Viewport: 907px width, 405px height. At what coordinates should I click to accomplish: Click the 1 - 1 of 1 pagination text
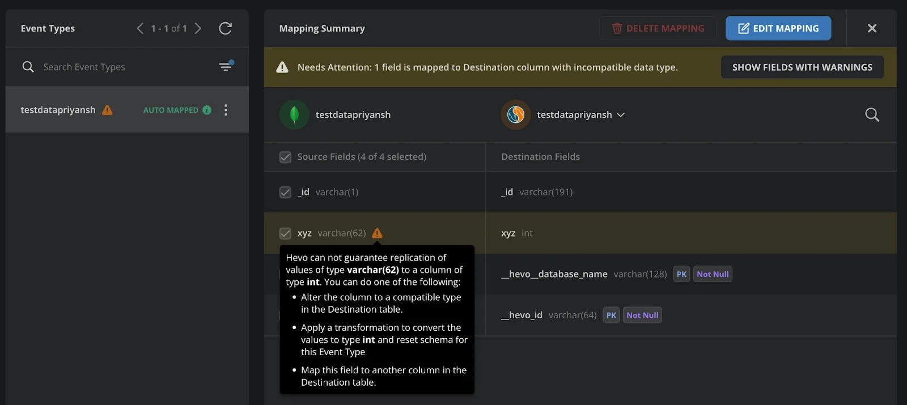pyautogui.click(x=169, y=28)
